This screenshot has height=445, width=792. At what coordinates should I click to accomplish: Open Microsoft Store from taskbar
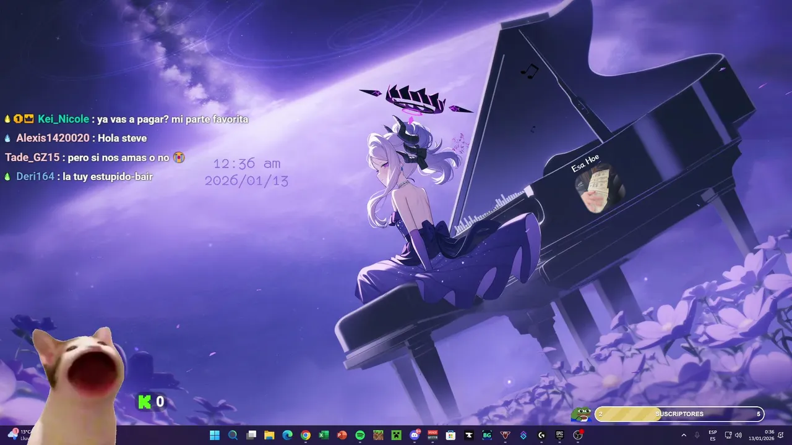pos(450,435)
